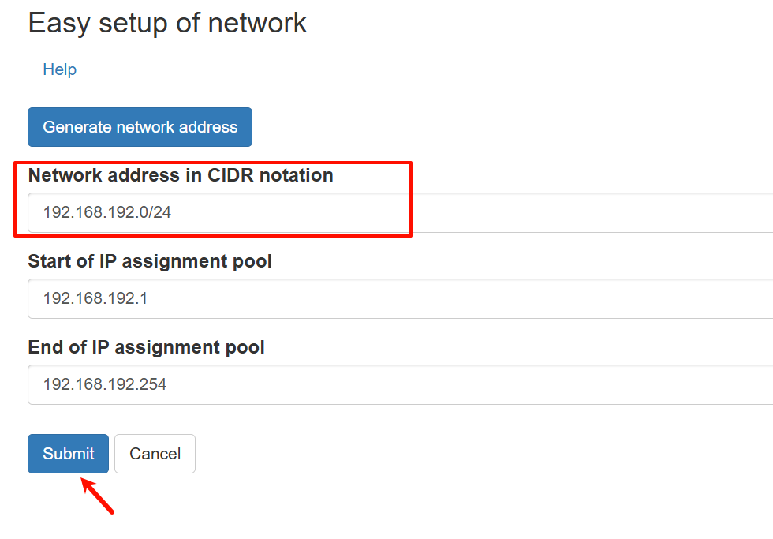773x539 pixels.
Task: Focus the CIDR notation network address field
Action: [x=394, y=212]
